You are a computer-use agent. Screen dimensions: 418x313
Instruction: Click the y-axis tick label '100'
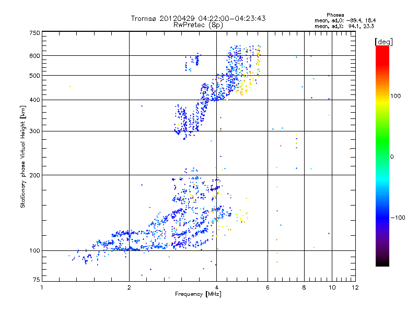(x=34, y=251)
